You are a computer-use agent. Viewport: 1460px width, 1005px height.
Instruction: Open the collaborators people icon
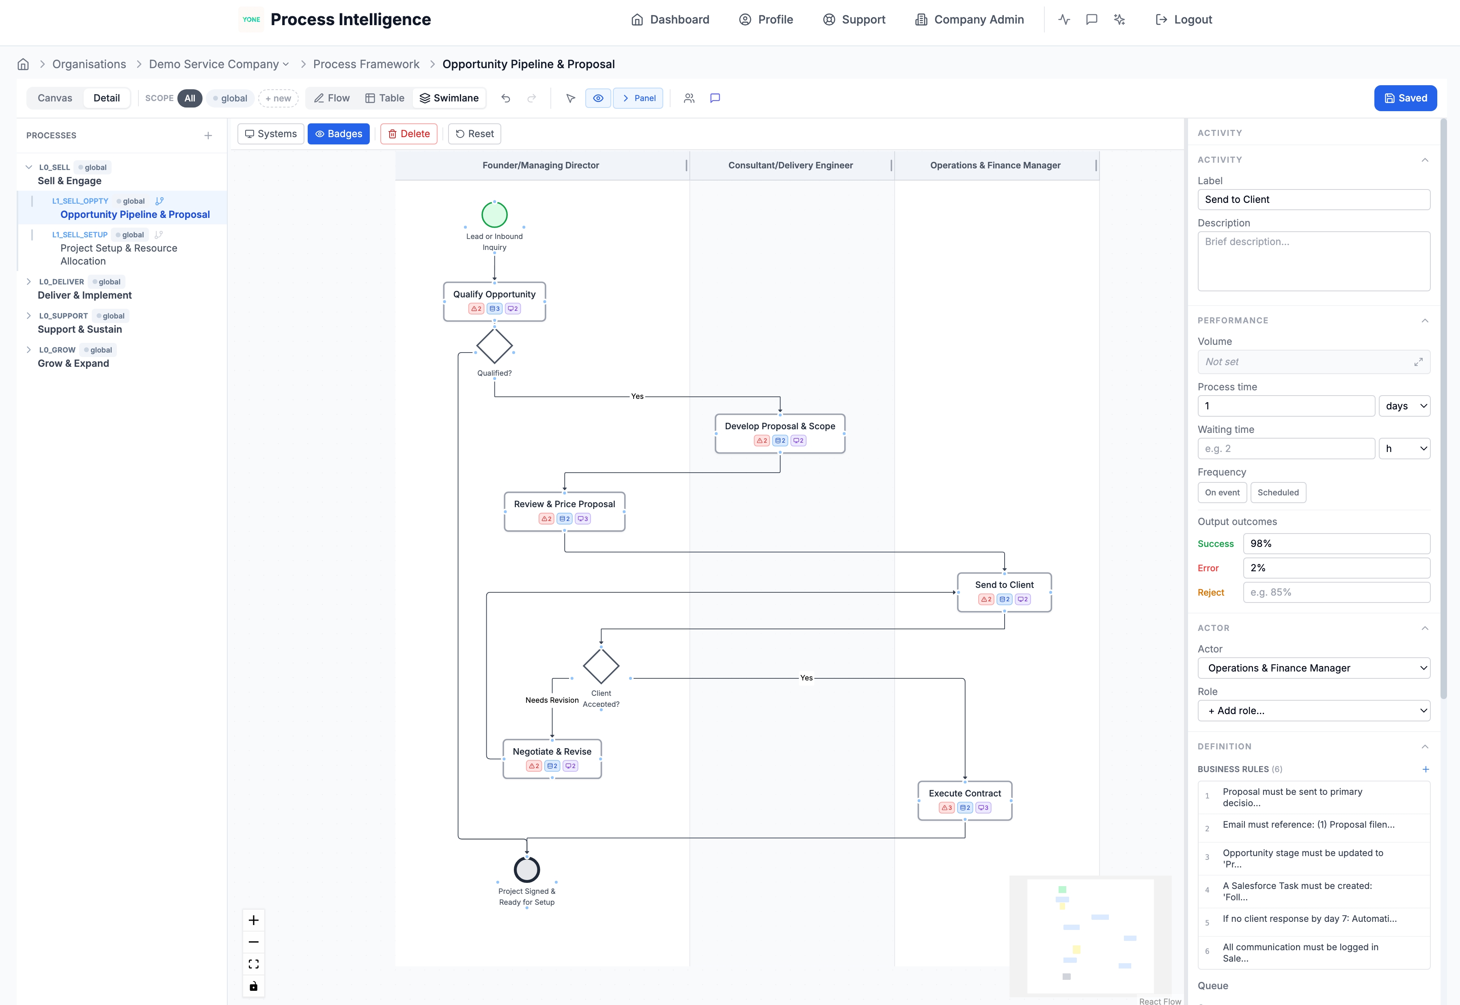[689, 98]
